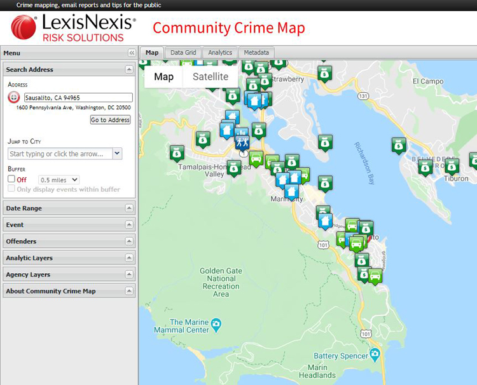Click the money marker left of assault marker
Image resolution: width=477 pixels, height=385 pixels.
(203, 139)
